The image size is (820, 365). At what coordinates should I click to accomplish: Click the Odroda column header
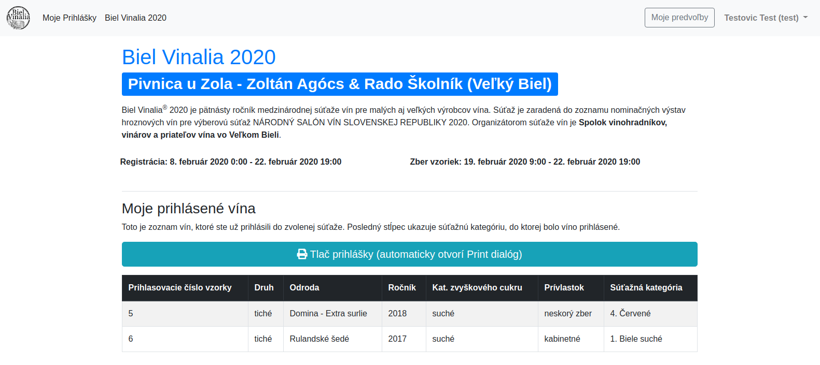304,287
